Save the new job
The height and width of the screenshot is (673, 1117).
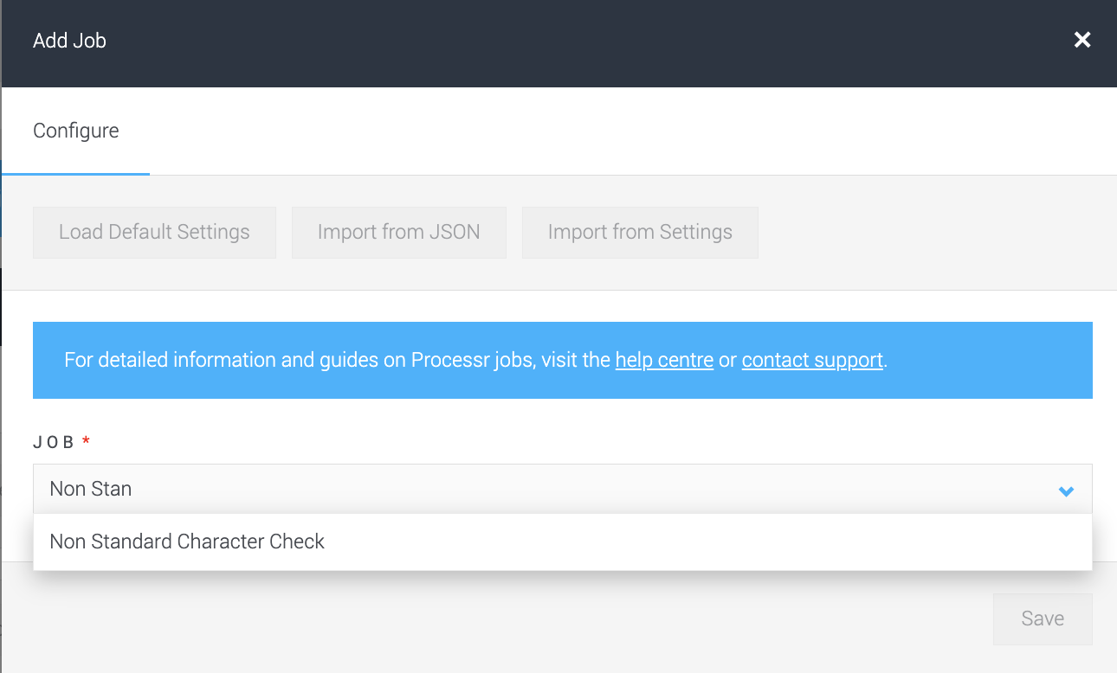pos(1042,619)
